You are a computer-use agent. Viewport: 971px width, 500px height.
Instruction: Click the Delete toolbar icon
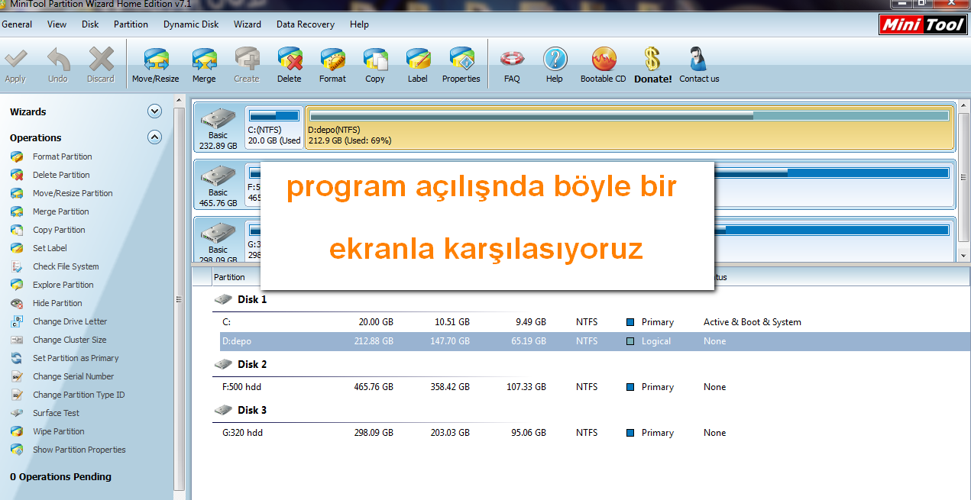pos(290,59)
